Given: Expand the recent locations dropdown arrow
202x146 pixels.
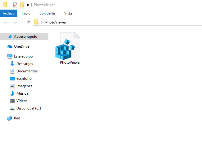Looking at the screenshot, I should click(22, 22).
